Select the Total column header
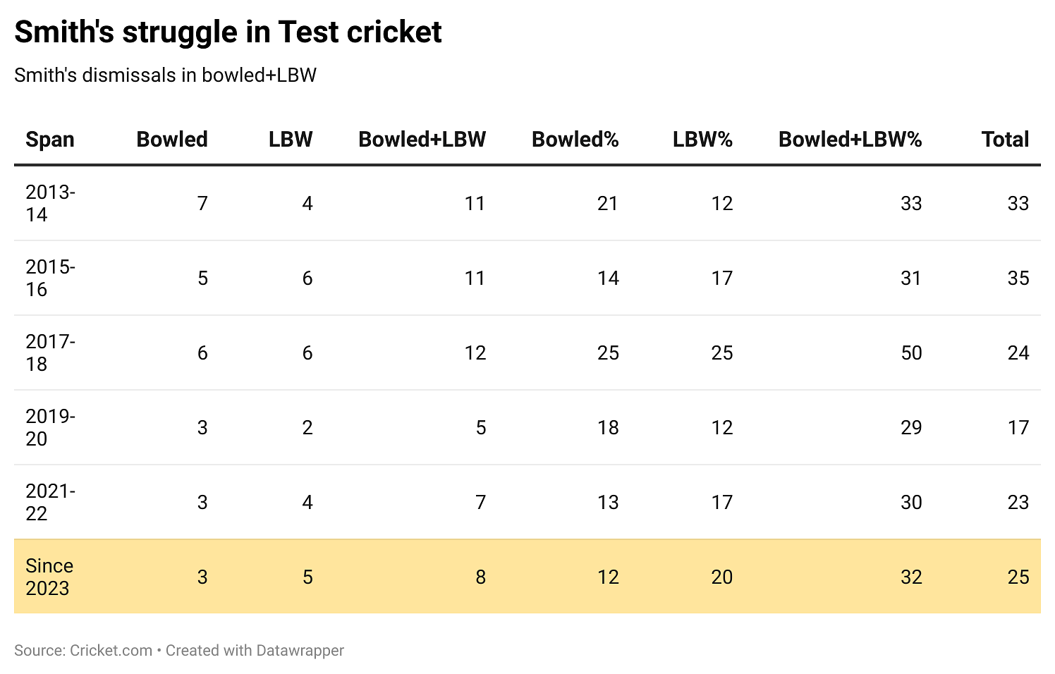The height and width of the screenshot is (674, 1055). 1005,140
